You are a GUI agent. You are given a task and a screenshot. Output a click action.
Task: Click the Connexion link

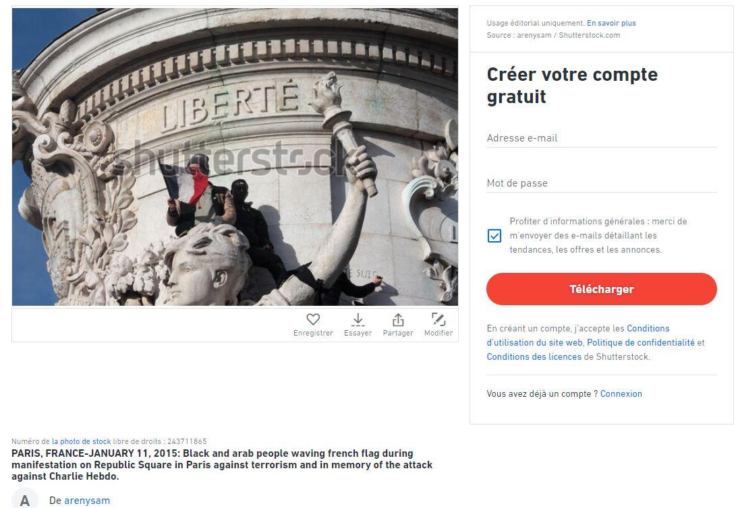pyautogui.click(x=621, y=394)
